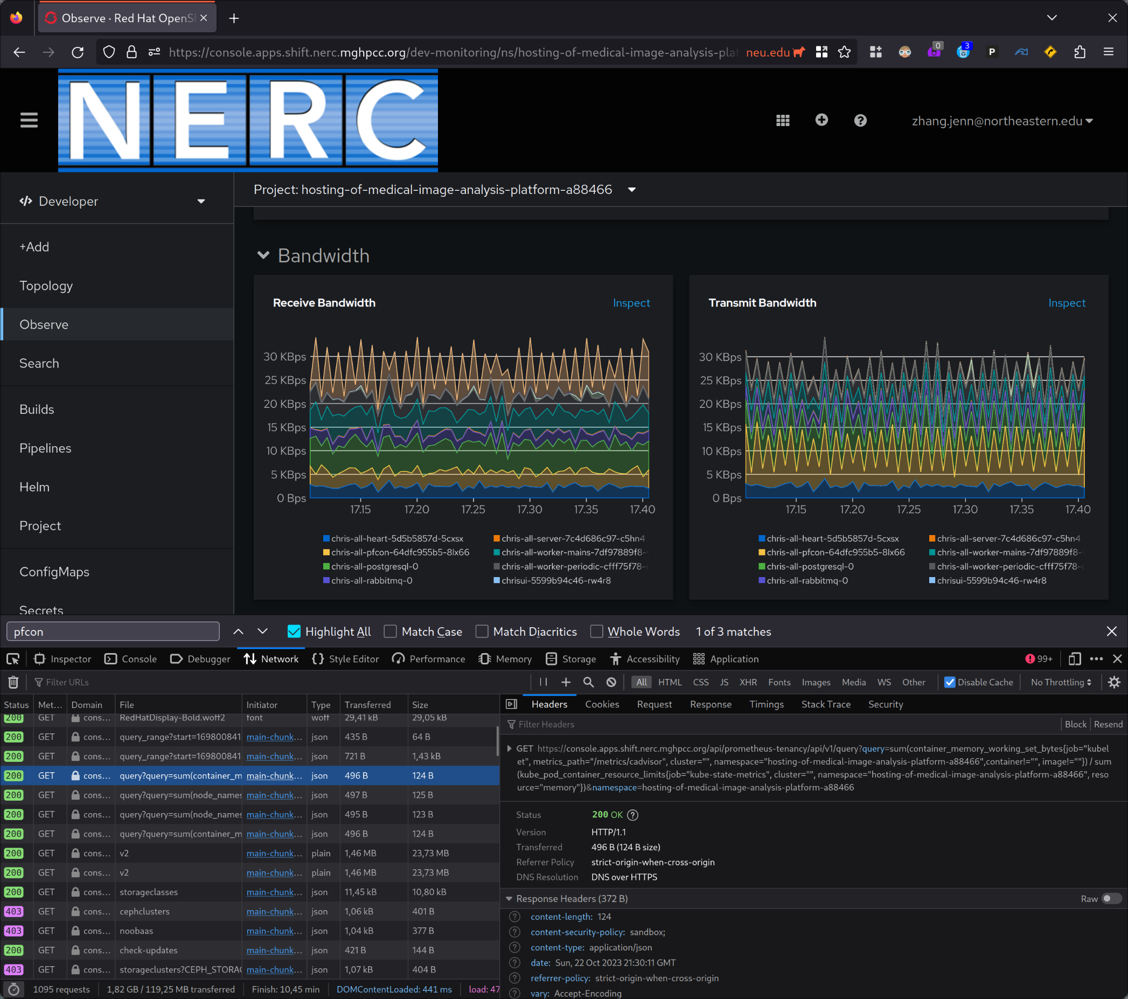Viewport: 1128px width, 999px height.
Task: Click the back navigation arrow
Action: coord(19,52)
